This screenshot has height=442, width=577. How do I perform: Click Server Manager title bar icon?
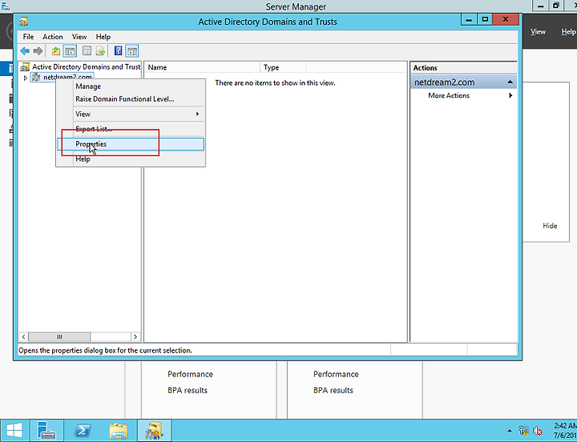[x=6, y=6]
